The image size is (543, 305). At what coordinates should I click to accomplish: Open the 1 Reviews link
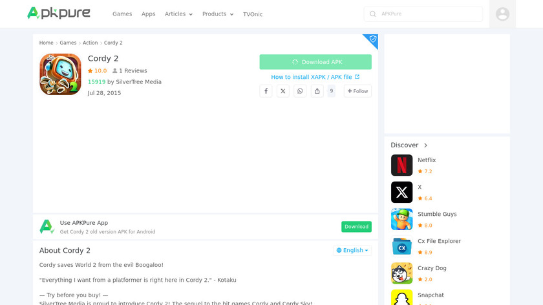(129, 70)
